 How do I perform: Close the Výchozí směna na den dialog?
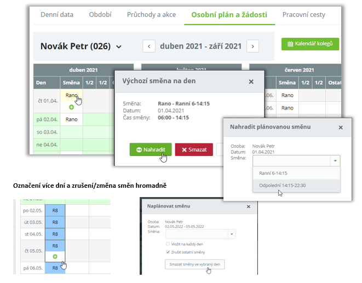[x=251, y=82]
